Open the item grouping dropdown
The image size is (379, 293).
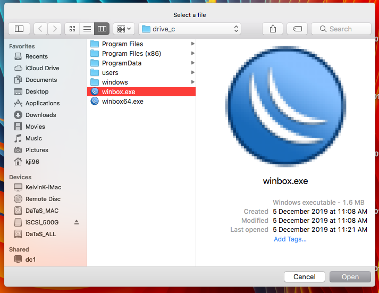click(x=124, y=29)
